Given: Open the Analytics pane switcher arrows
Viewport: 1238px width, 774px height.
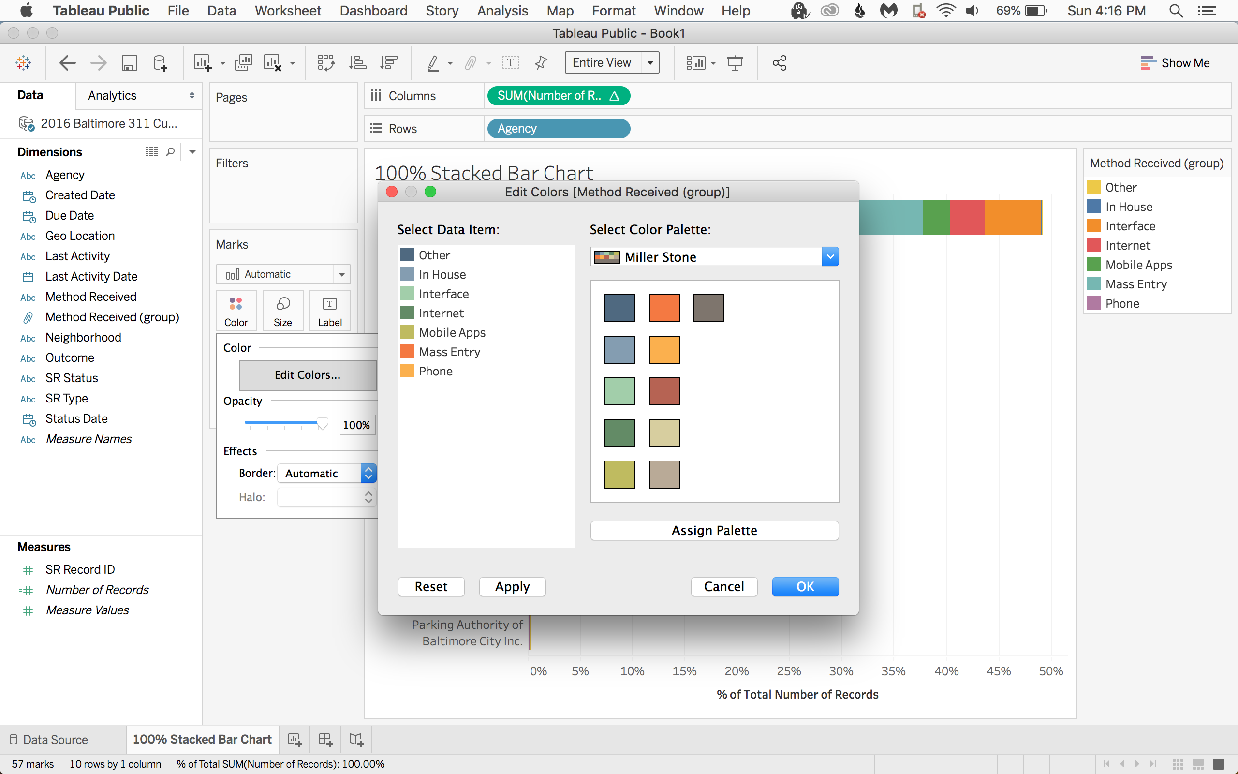Looking at the screenshot, I should point(192,96).
